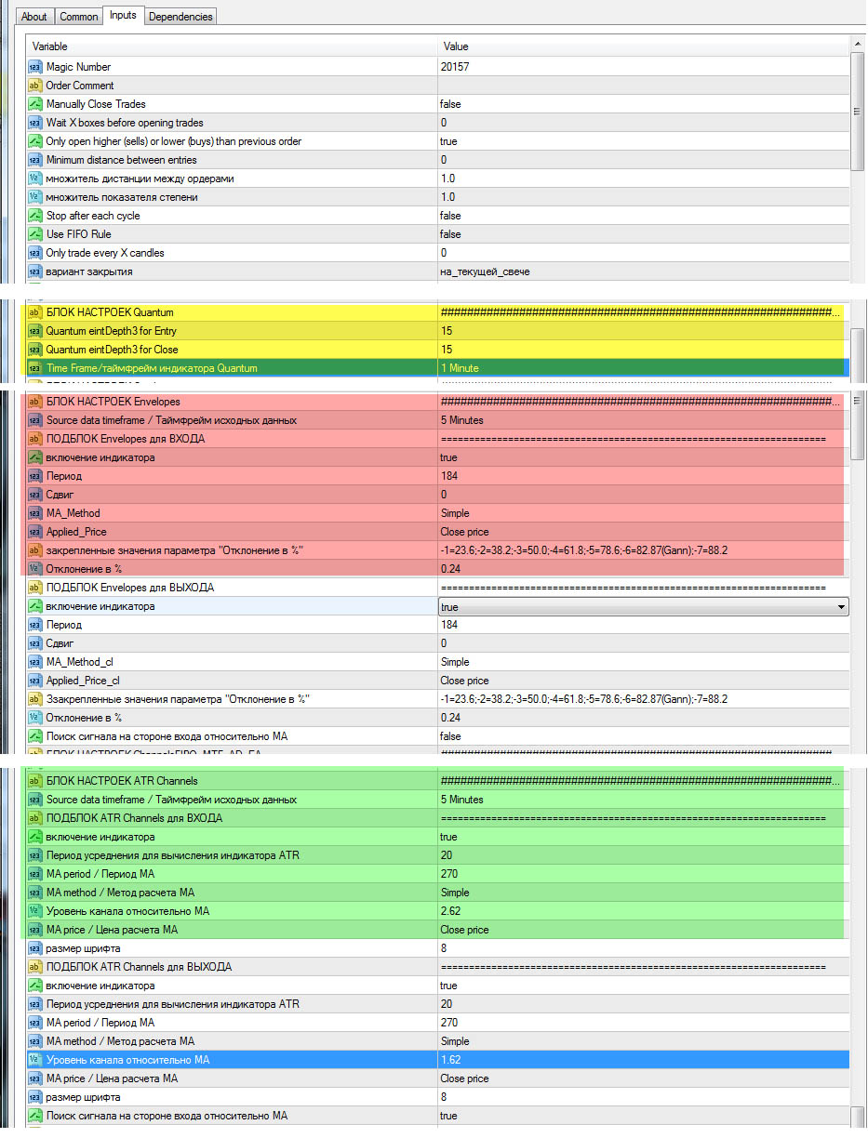
Task: Open the Dependencies tab
Action: pos(180,16)
